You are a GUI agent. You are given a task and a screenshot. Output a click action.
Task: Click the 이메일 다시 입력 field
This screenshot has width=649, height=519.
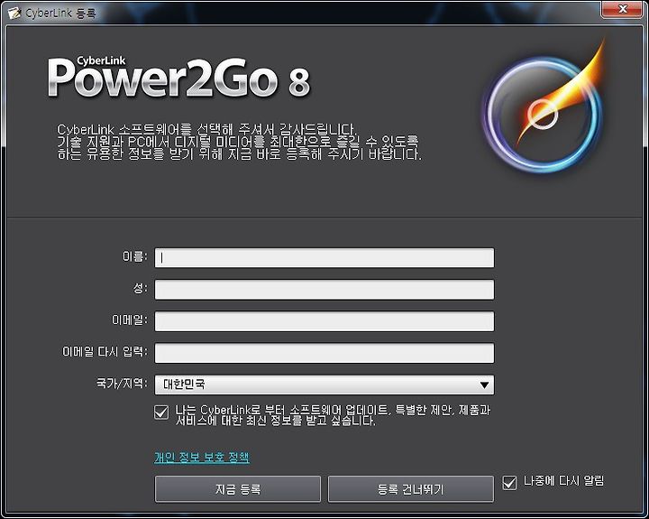[324, 353]
